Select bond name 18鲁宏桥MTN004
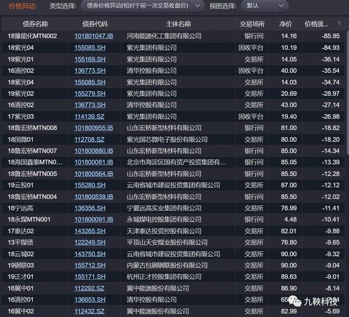Screen dimensions: 349x317 [32, 197]
